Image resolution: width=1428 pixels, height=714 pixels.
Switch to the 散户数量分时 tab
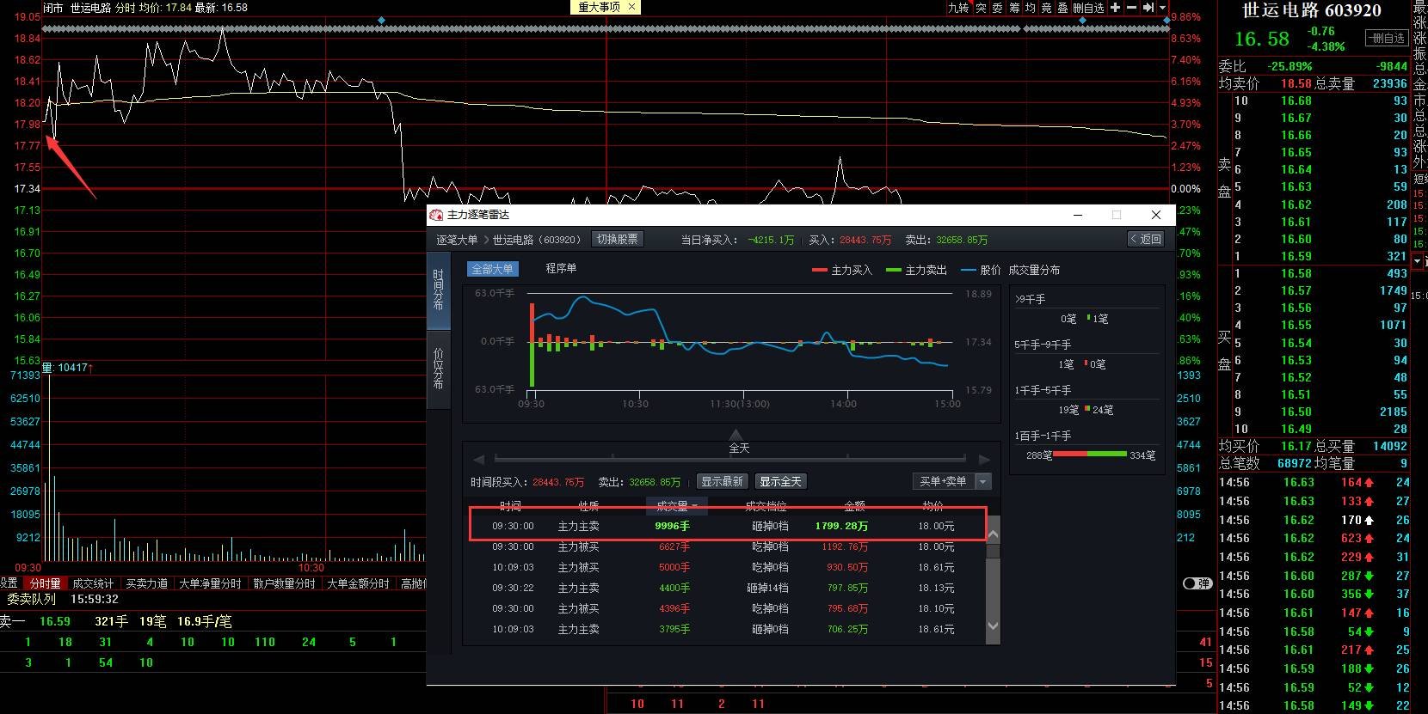coord(284,583)
